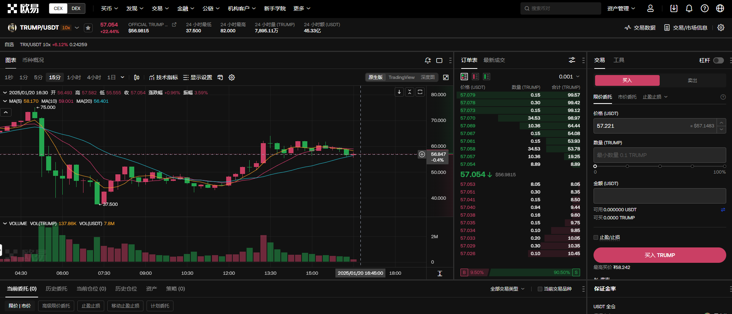
Task: Select 原生版 chart mode
Action: click(x=375, y=77)
